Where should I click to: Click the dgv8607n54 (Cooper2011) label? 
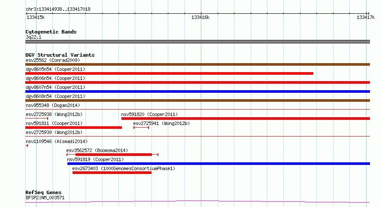coord(55,87)
